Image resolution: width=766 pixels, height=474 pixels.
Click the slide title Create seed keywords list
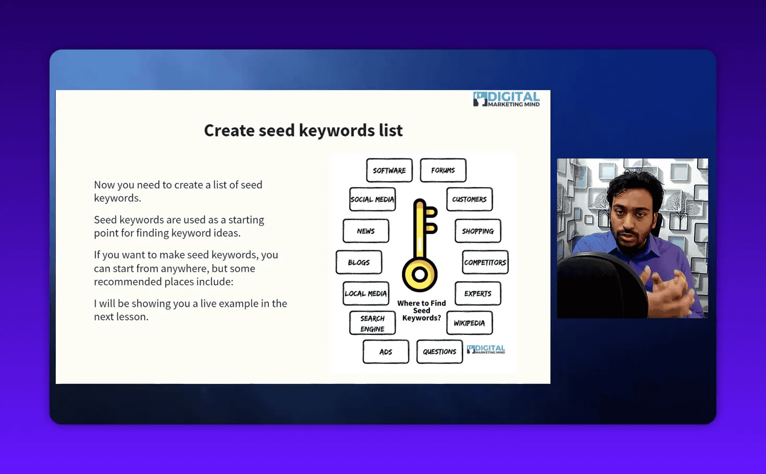pyautogui.click(x=303, y=130)
